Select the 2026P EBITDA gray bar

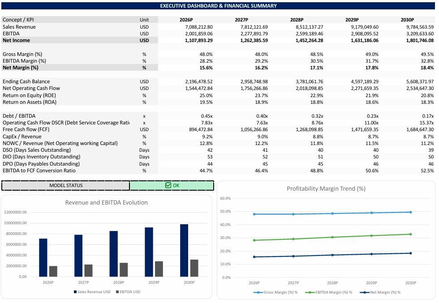pos(53,271)
